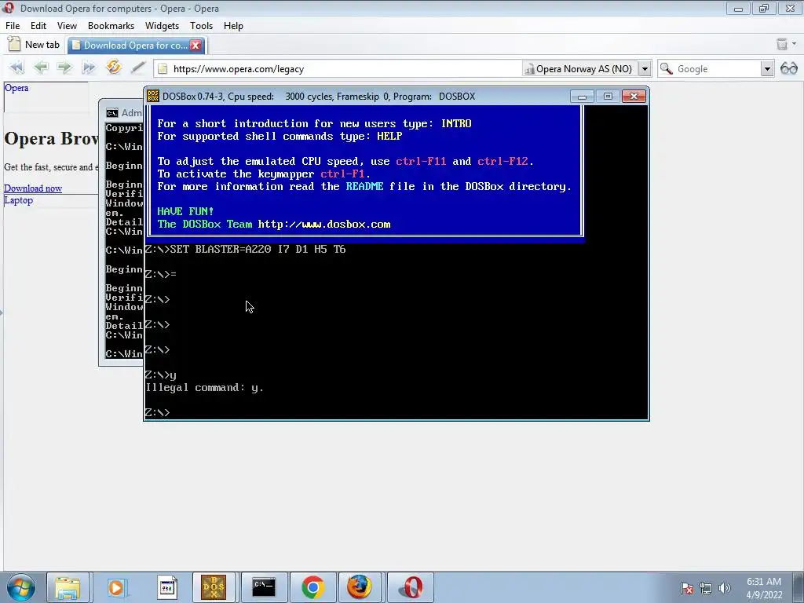The image size is (804, 603).
Task: Click the DOSBox title bar icon
Action: pos(153,96)
